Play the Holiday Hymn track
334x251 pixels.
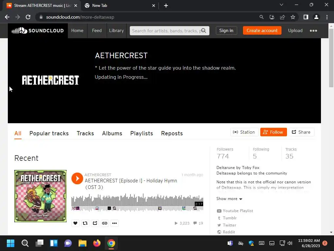77,178
